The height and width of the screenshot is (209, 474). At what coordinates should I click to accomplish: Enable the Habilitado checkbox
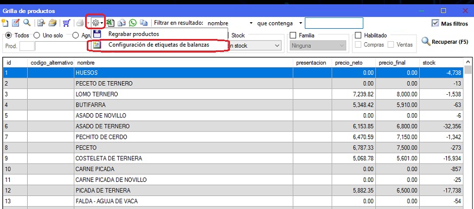click(x=358, y=35)
